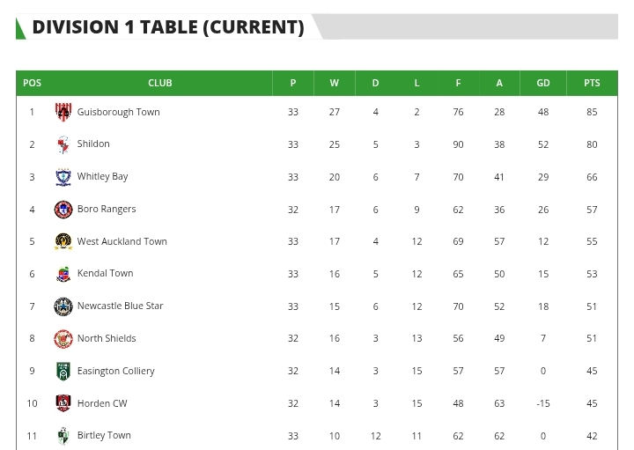Click the North Shields club crest

63,339
